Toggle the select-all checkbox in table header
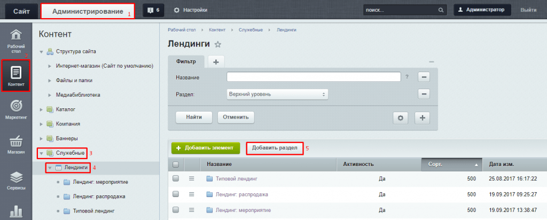The image size is (547, 220). [x=176, y=164]
